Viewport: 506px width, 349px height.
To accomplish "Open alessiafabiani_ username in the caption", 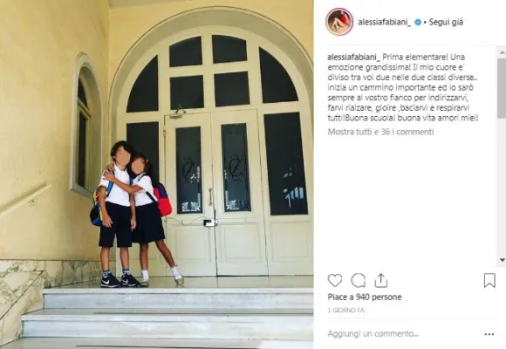I will click(x=354, y=57).
